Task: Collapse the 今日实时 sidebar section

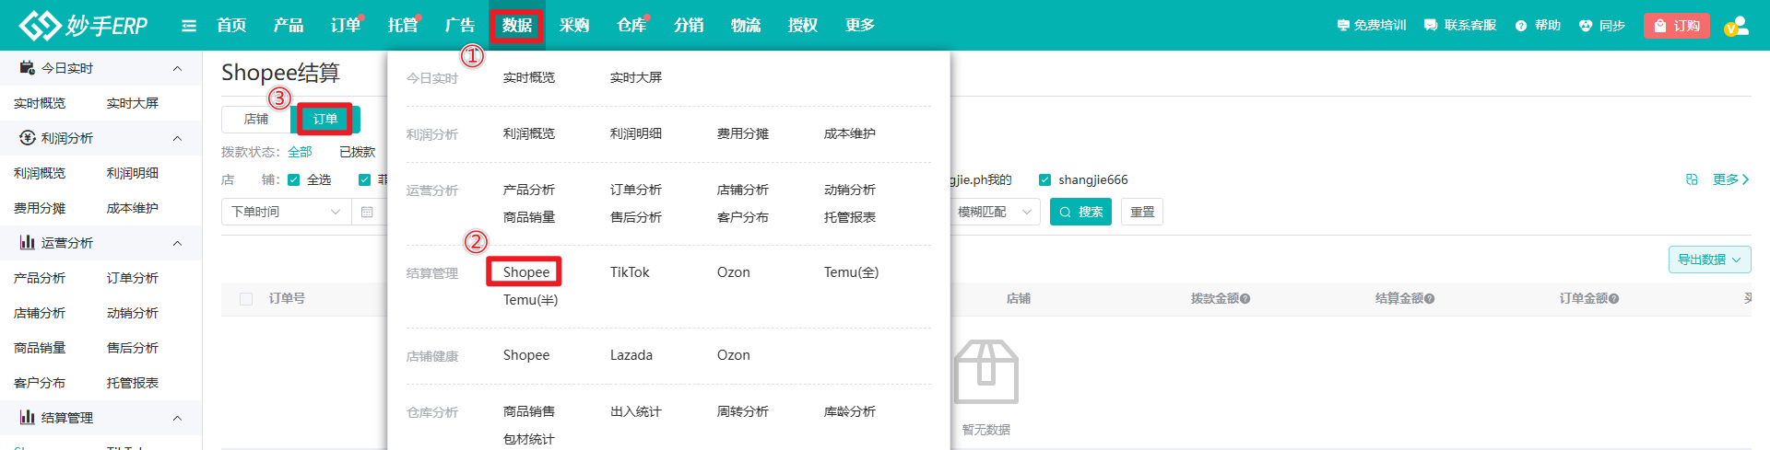Action: pos(177,68)
